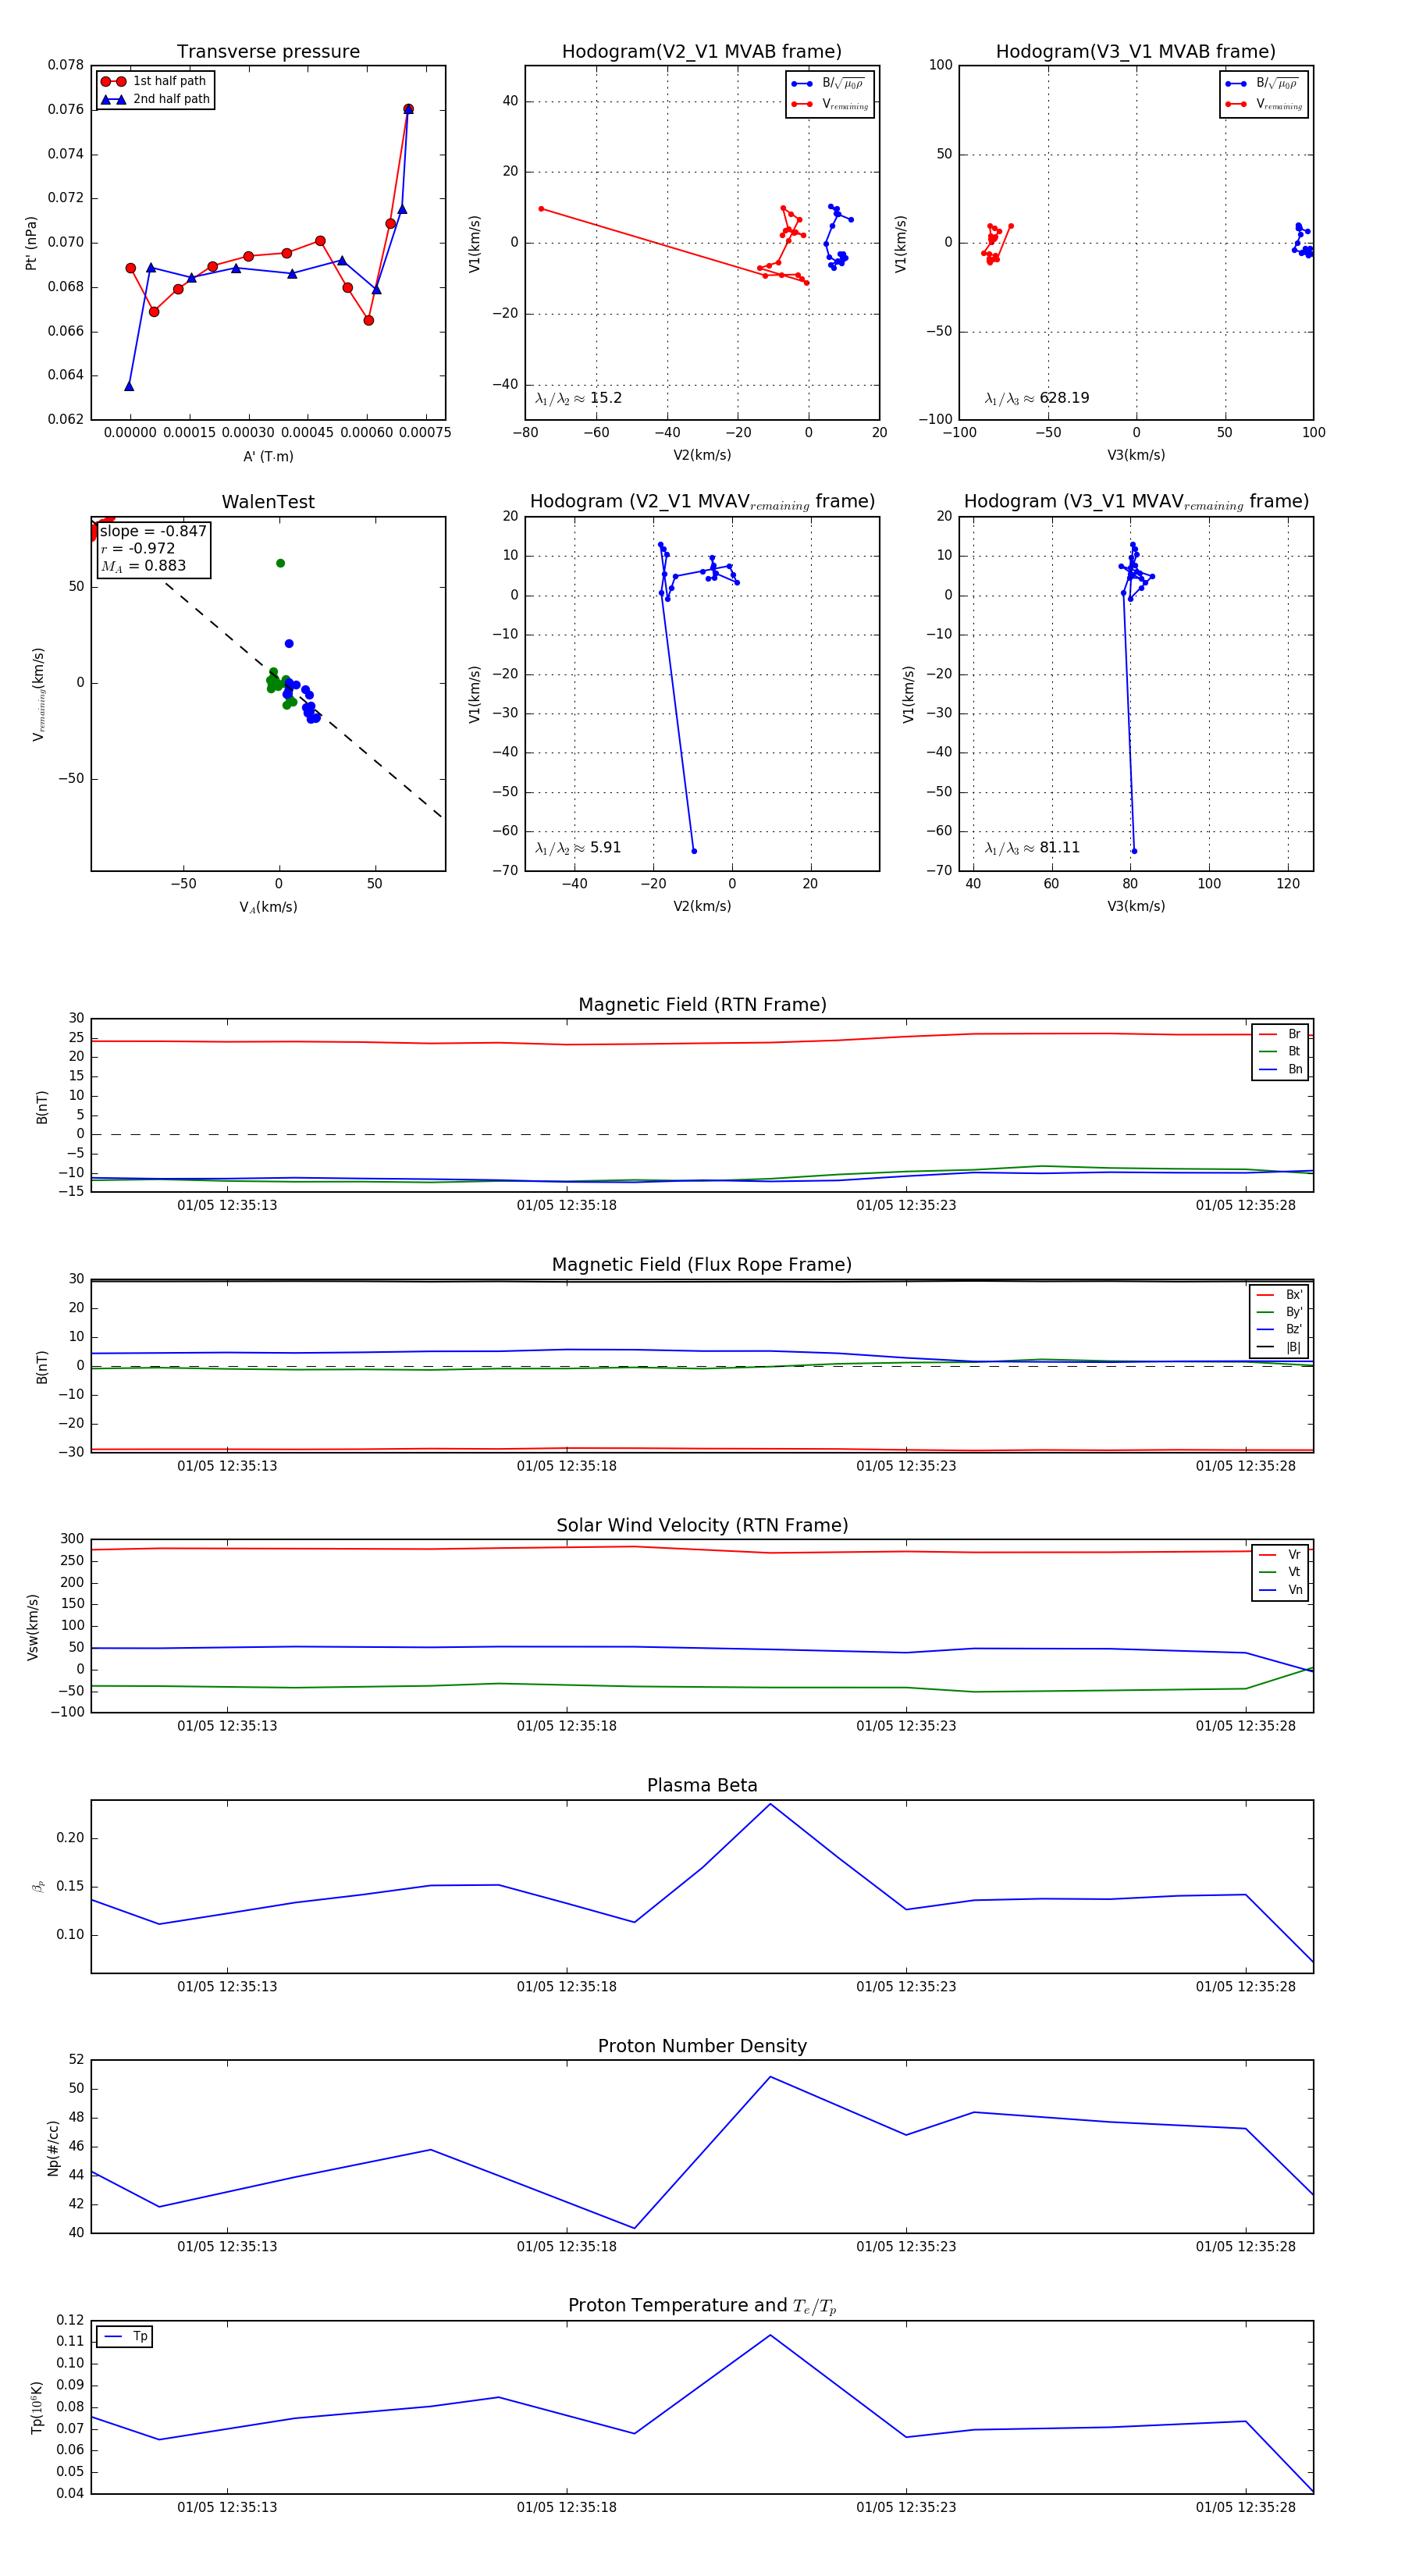Image resolution: width=1405 pixels, height=2576 pixels.
Task: Click the top green outlier dot in WalenTest
Action: [x=280, y=563]
